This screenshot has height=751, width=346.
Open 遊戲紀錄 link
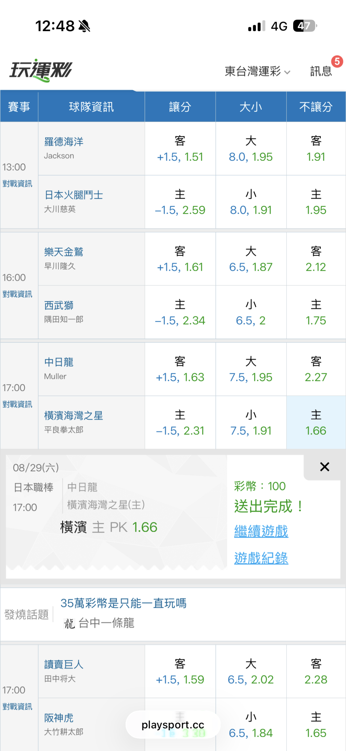coord(261,558)
